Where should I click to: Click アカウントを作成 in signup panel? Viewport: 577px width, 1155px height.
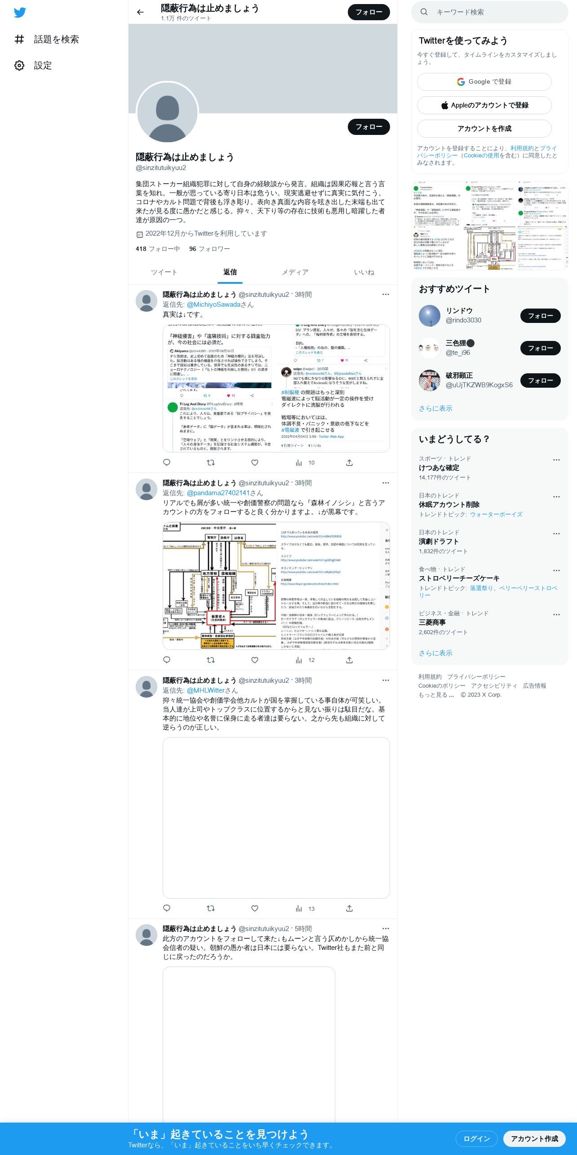coord(484,129)
